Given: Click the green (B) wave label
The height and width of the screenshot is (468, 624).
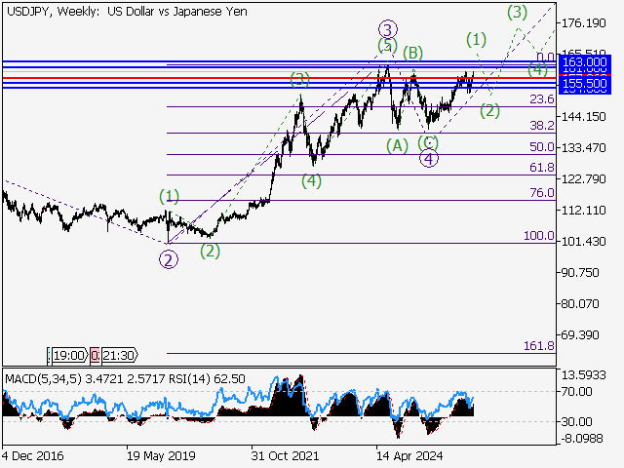Looking at the screenshot, I should click(x=412, y=52).
